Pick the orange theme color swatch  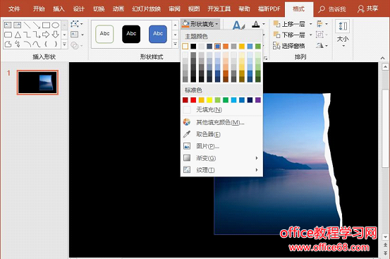226,47
